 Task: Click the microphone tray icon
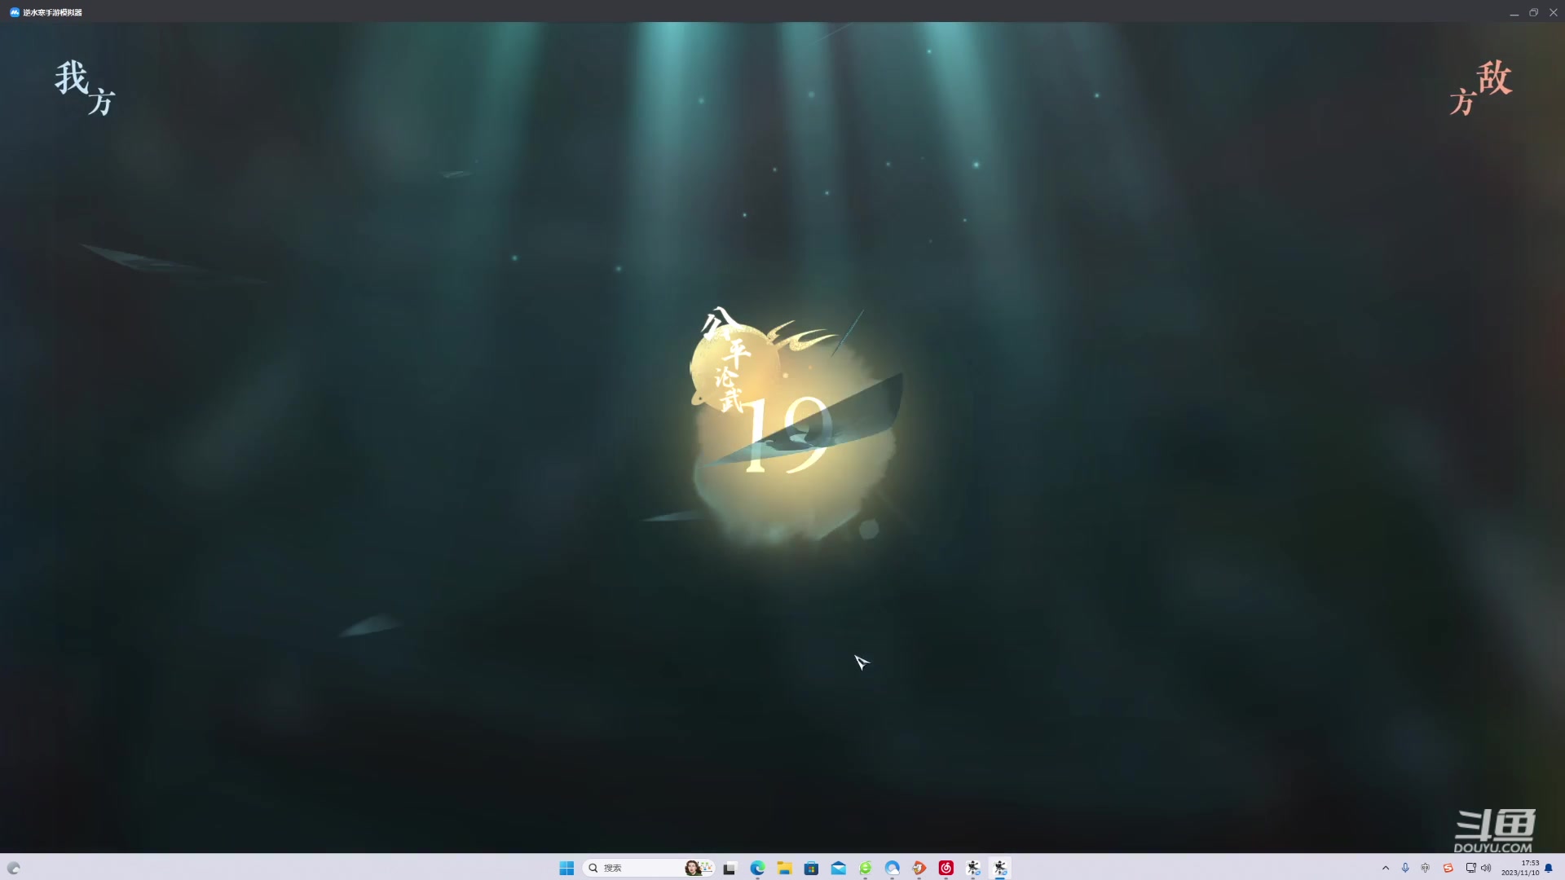pyautogui.click(x=1405, y=868)
